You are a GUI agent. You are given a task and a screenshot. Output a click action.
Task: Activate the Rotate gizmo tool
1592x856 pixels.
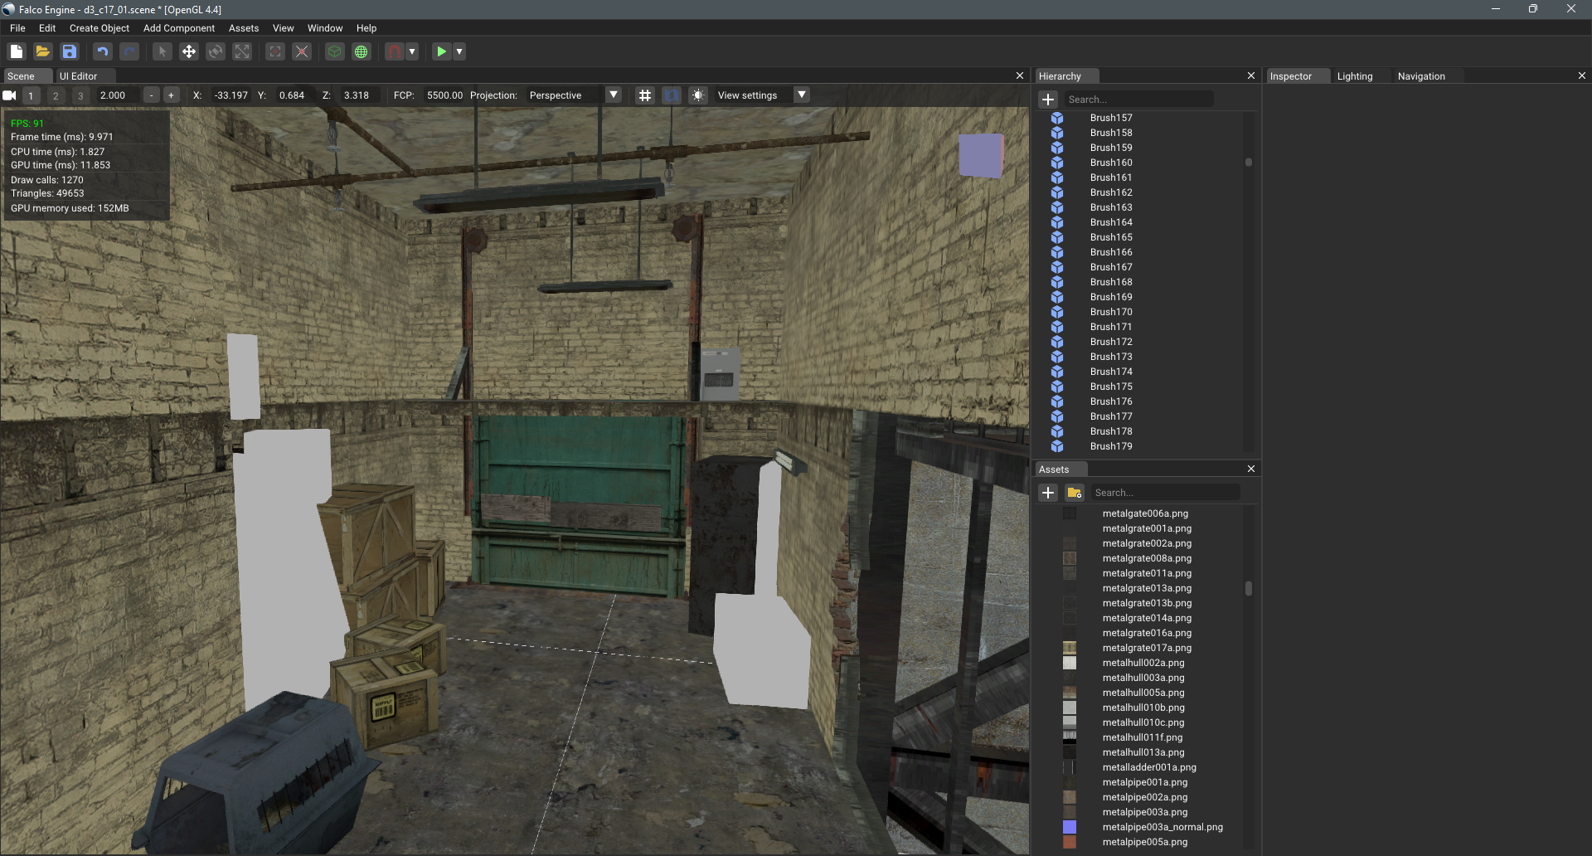pos(216,51)
